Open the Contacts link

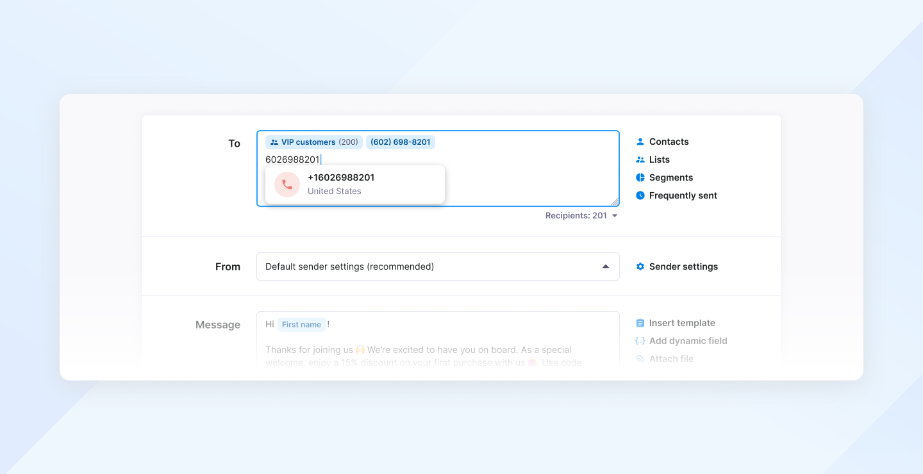669,142
